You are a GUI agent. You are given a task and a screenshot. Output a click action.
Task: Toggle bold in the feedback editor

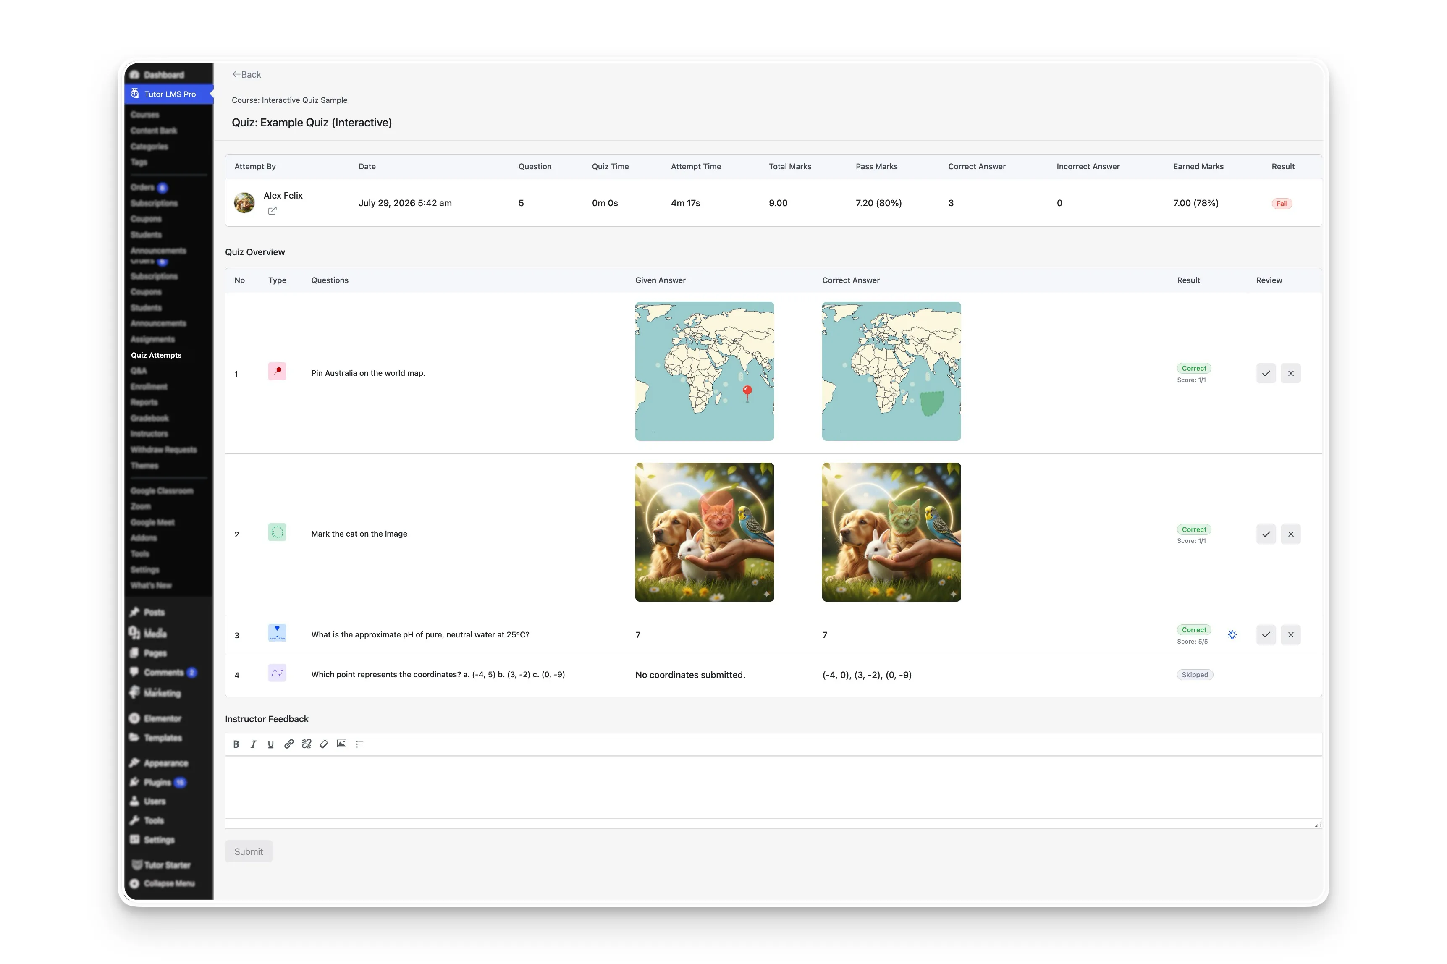236,744
